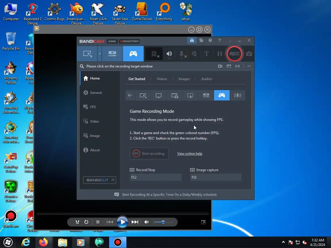Open the Zuma Deluxe desktop shortcut
Image resolution: width=331 pixels, height=248 pixels.
142,11
